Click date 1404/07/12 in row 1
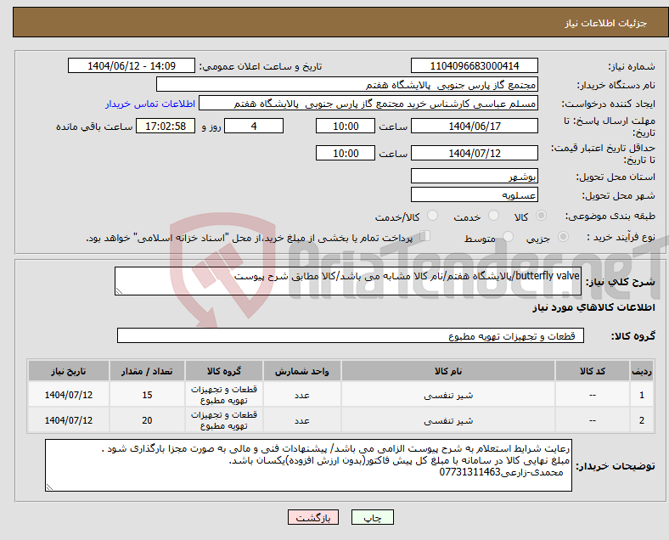This screenshot has height=540, width=669. point(68,395)
